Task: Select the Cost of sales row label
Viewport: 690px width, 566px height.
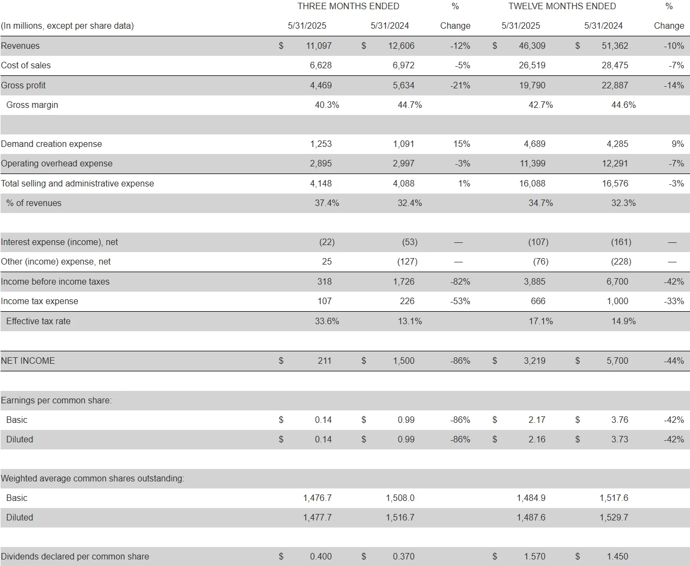Action: [25, 66]
